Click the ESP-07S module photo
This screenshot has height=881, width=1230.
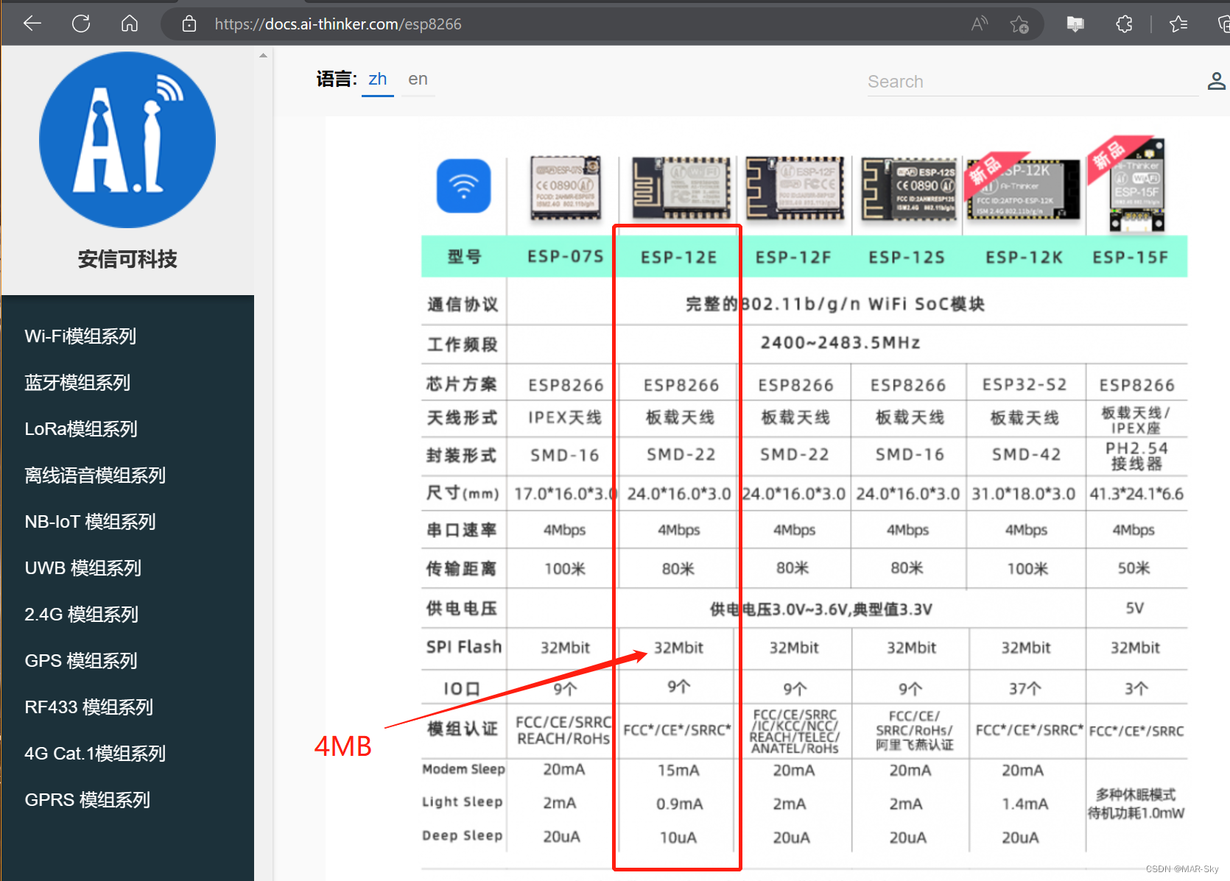565,188
